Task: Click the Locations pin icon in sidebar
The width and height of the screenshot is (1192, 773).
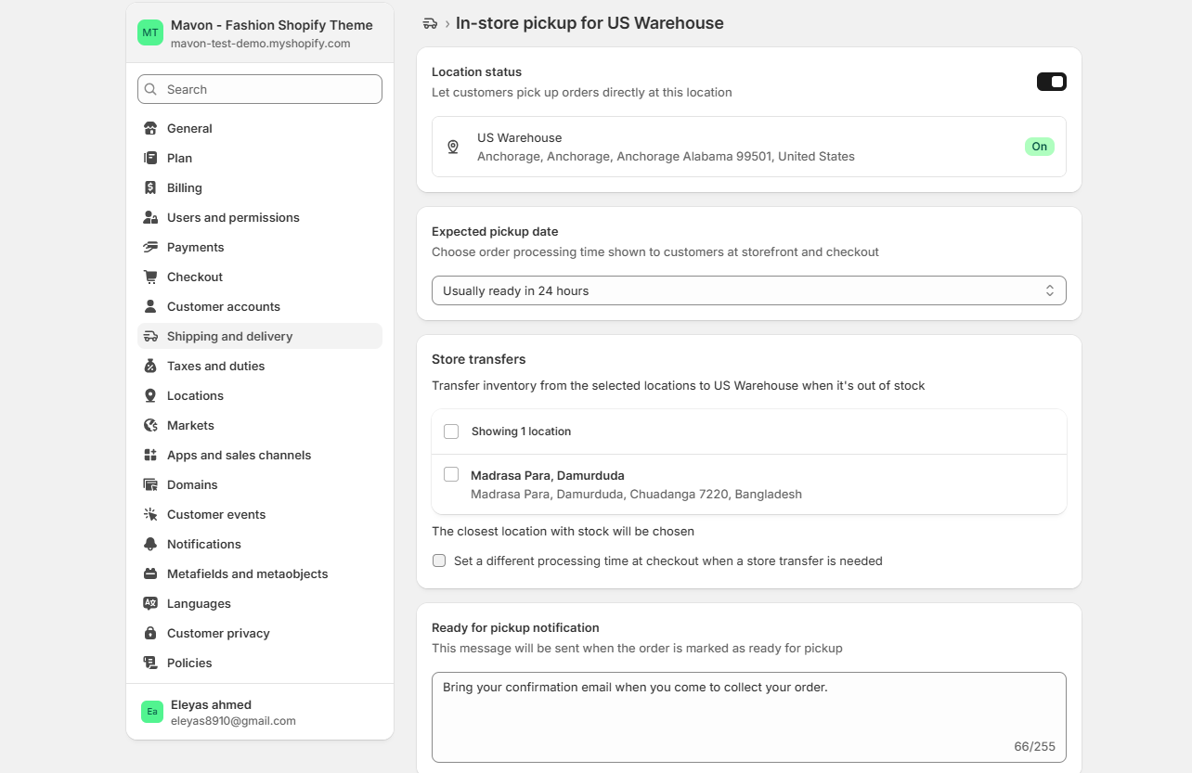Action: [x=150, y=395]
